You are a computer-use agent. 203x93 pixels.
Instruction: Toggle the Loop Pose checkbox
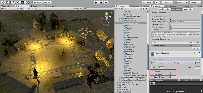(x=171, y=74)
